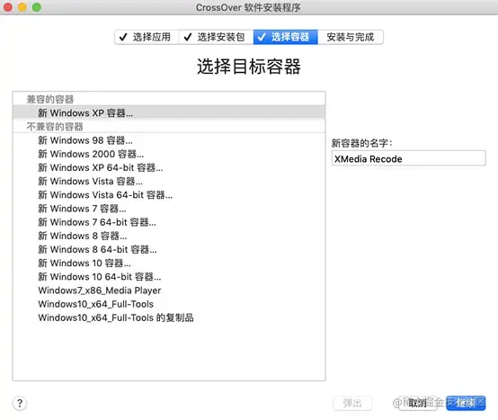The image size is (498, 420).
Task: Pick 新 Windows 10 64-bit 容器
Action: click(169, 277)
